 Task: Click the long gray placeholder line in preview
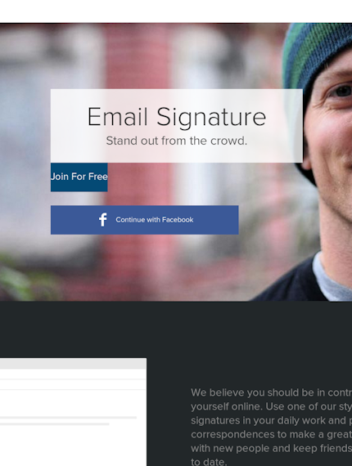[68, 418]
